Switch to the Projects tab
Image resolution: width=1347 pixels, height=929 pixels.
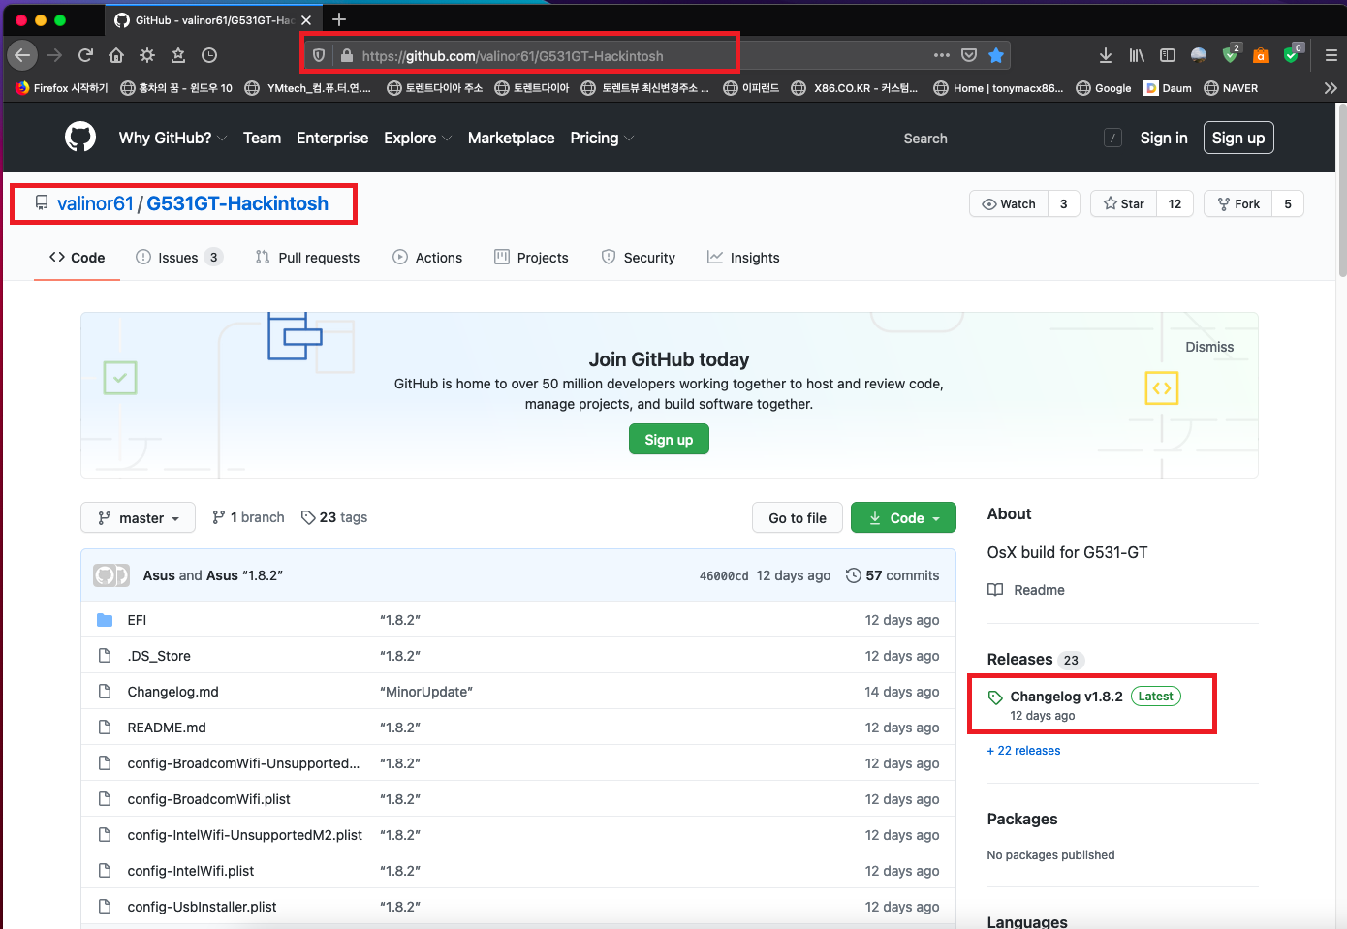(x=531, y=258)
